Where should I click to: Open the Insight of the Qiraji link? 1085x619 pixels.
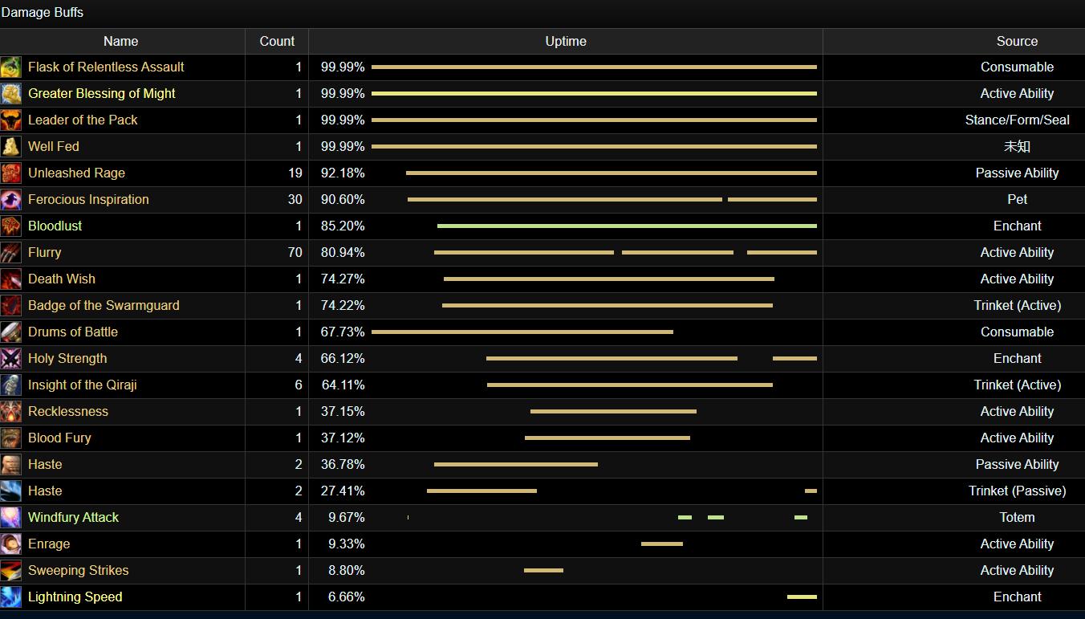[x=83, y=385]
